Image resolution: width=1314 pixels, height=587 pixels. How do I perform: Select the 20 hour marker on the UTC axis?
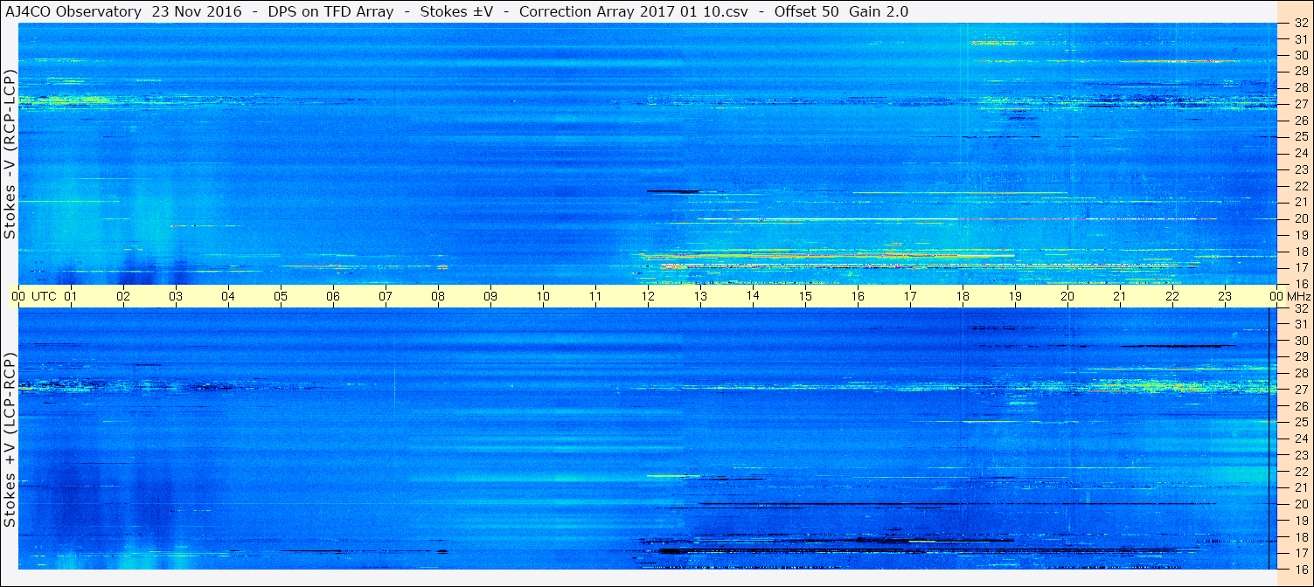pos(1067,296)
